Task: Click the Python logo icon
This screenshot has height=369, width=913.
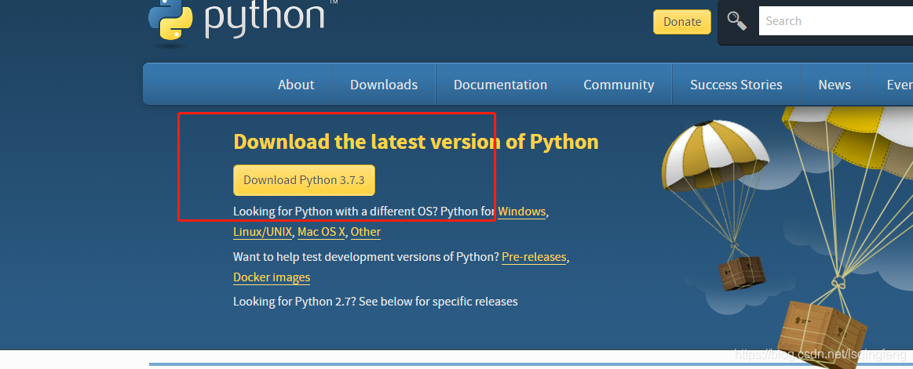Action: 171,20
